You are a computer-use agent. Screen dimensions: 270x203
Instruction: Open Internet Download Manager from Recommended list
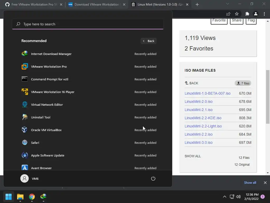tap(89, 54)
